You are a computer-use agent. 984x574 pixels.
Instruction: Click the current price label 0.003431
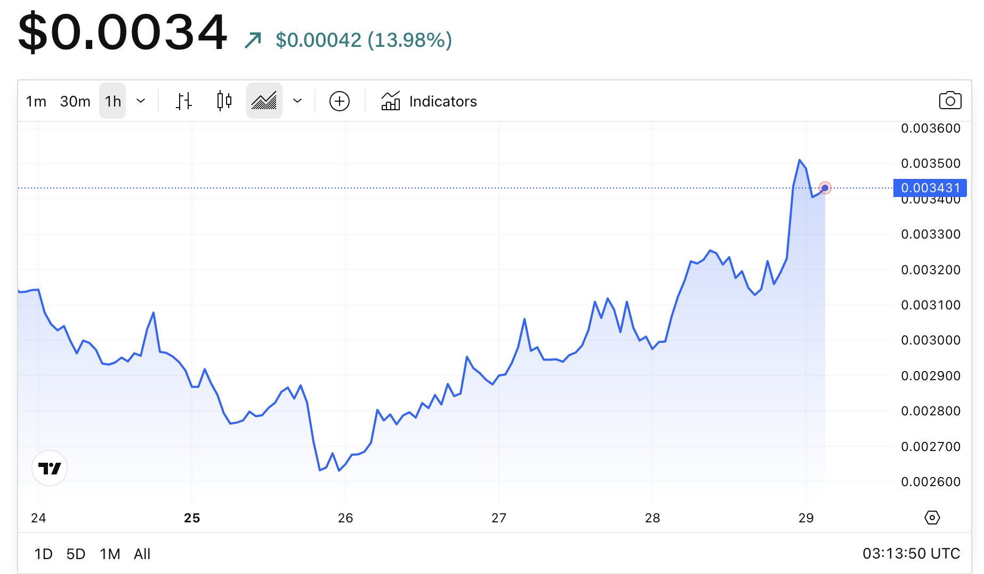click(930, 188)
